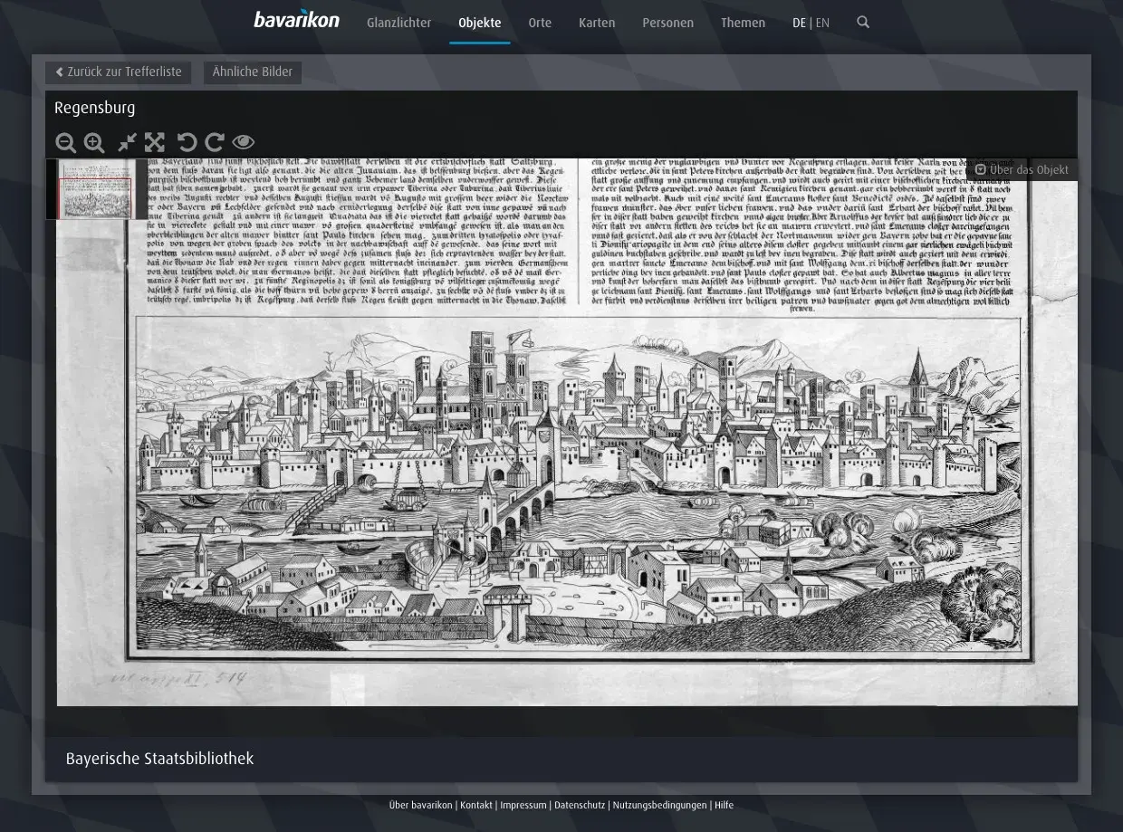Open the Kontakt footer link
Image resolution: width=1123 pixels, height=832 pixels.
tap(476, 805)
